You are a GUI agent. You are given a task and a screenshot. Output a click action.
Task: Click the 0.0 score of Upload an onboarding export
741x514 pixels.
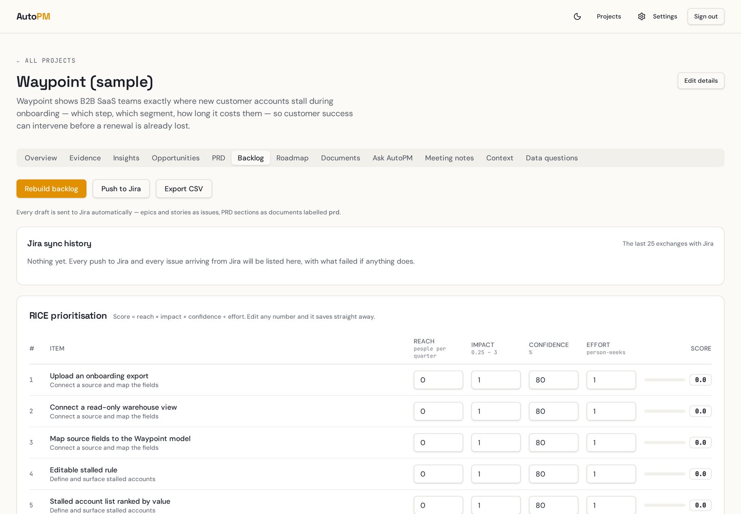(x=700, y=380)
